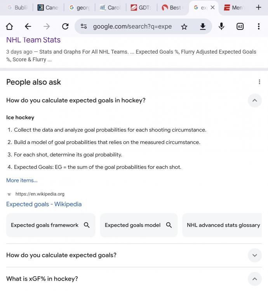Switch to the GDT browser tab
This screenshot has width=268, height=291.
click(141, 7)
